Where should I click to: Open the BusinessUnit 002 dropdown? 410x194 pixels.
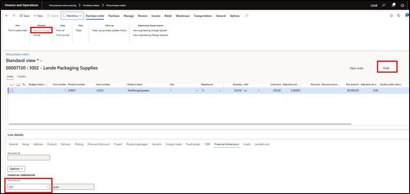[47, 187]
